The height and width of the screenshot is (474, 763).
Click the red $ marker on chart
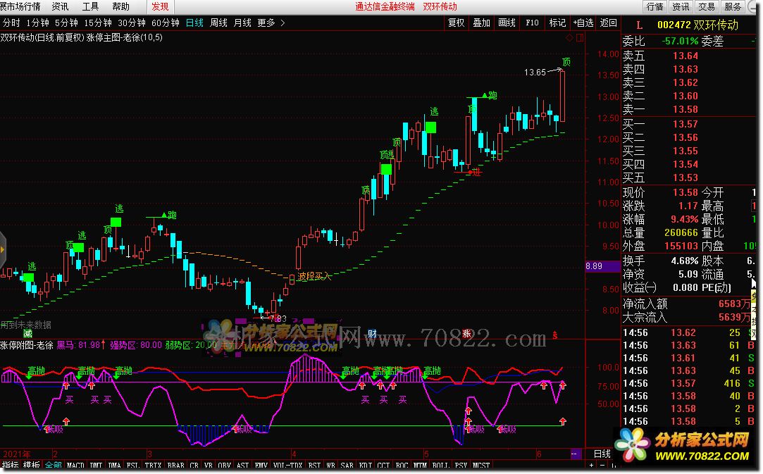pyautogui.click(x=554, y=335)
